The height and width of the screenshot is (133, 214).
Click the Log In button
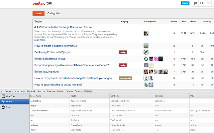pyautogui.click(x=185, y=3)
